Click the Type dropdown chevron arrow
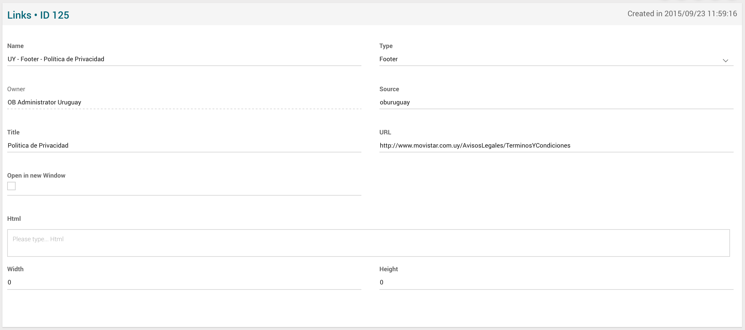Image resolution: width=745 pixels, height=330 pixels. click(x=725, y=61)
